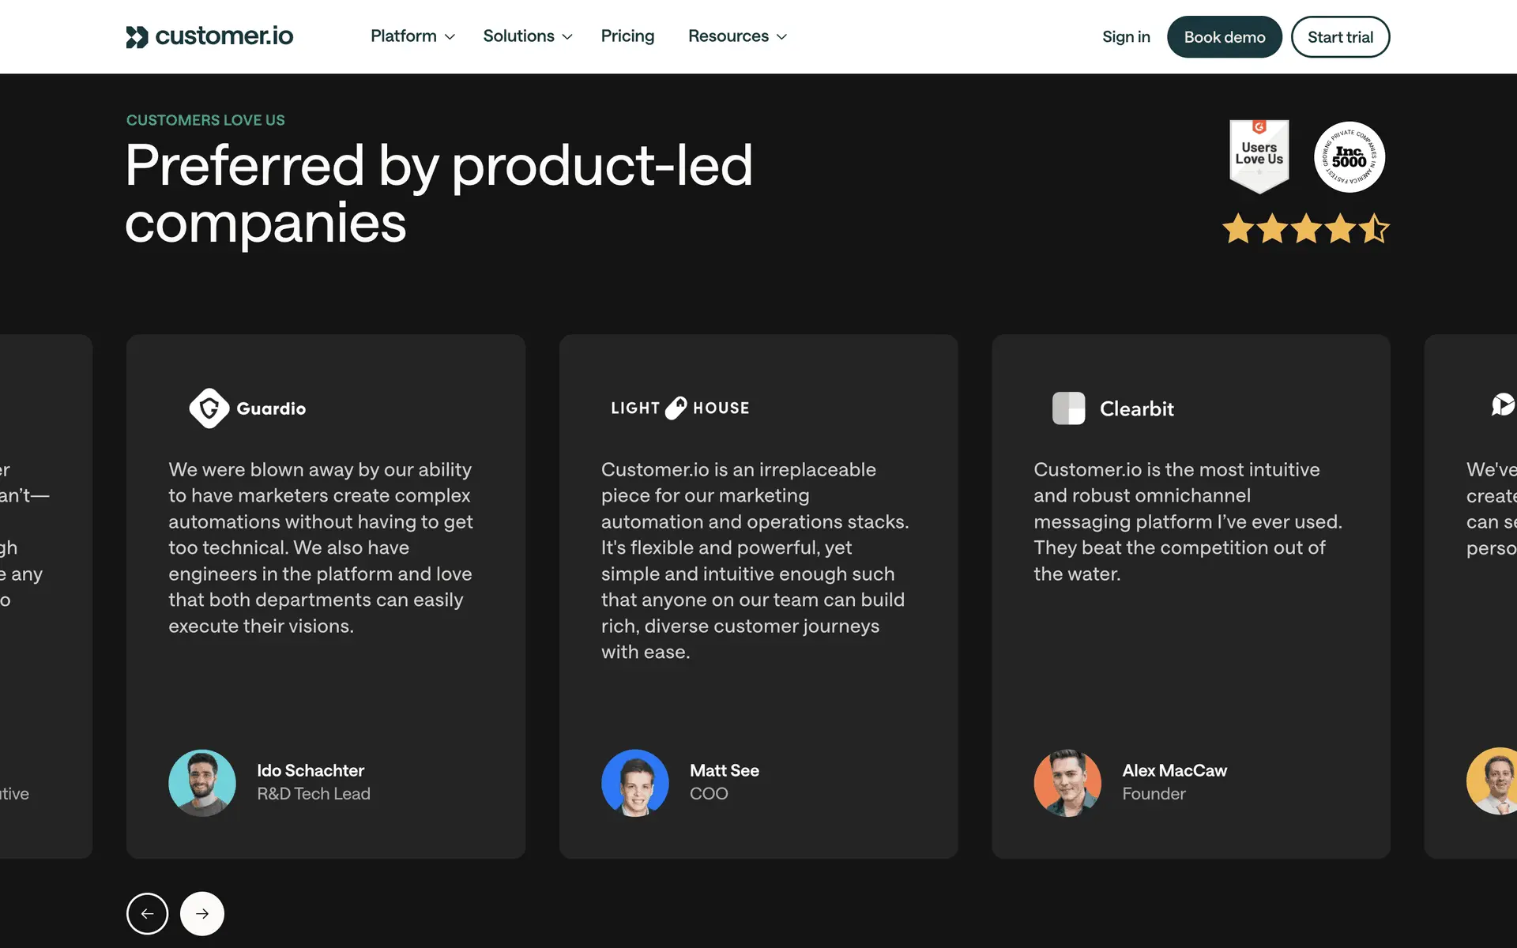Viewport: 1517px width, 948px height.
Task: Click the customer.io logo in header
Action: [209, 36]
